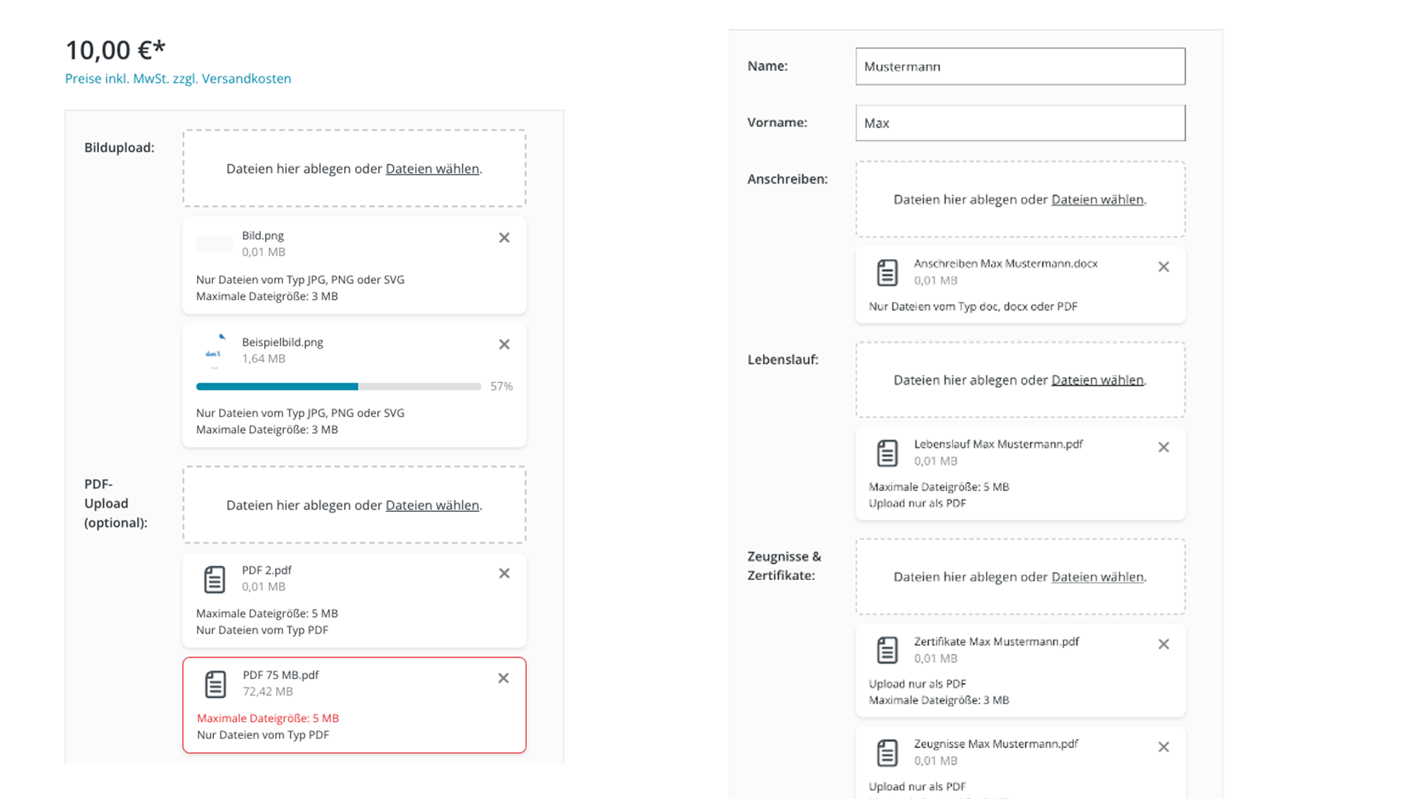Remove the PDF 2.pdf file
This screenshot has height=799, width=1421.
[x=504, y=573]
